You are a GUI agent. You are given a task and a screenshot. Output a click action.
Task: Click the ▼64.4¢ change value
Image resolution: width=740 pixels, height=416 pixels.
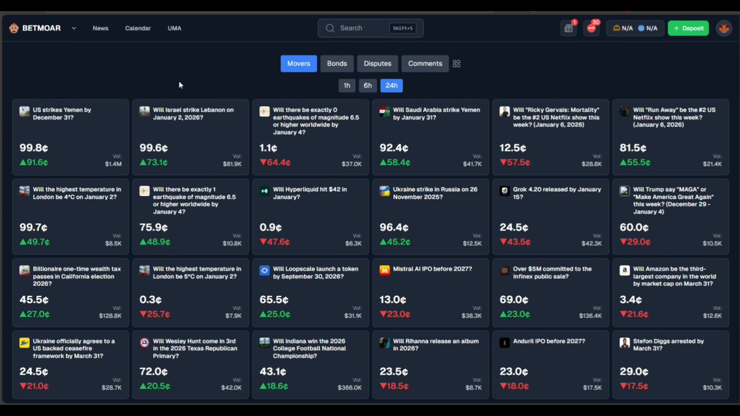click(275, 163)
